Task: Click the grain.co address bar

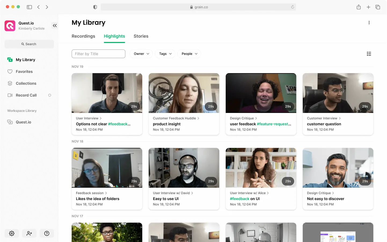Action: (198, 7)
